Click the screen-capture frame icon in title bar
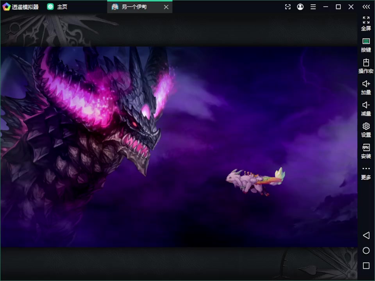375x281 pixels. click(x=288, y=7)
